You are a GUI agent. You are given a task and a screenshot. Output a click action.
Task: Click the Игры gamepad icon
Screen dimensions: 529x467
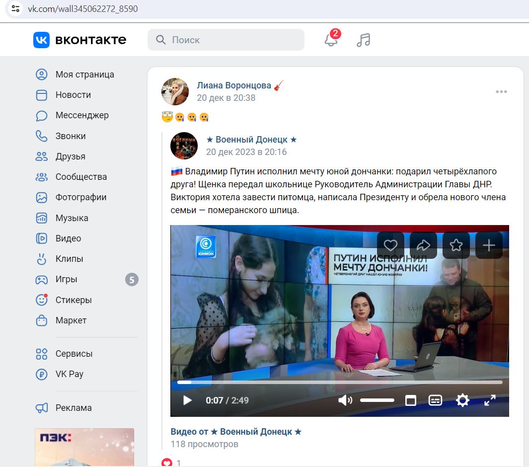tap(42, 279)
